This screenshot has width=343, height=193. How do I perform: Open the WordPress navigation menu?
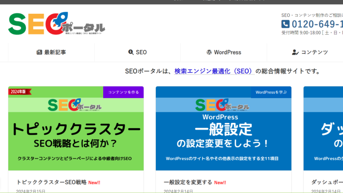[223, 52]
